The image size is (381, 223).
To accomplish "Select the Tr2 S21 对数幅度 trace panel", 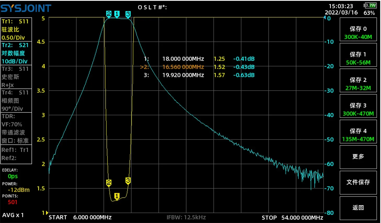I will tap(16, 53).
